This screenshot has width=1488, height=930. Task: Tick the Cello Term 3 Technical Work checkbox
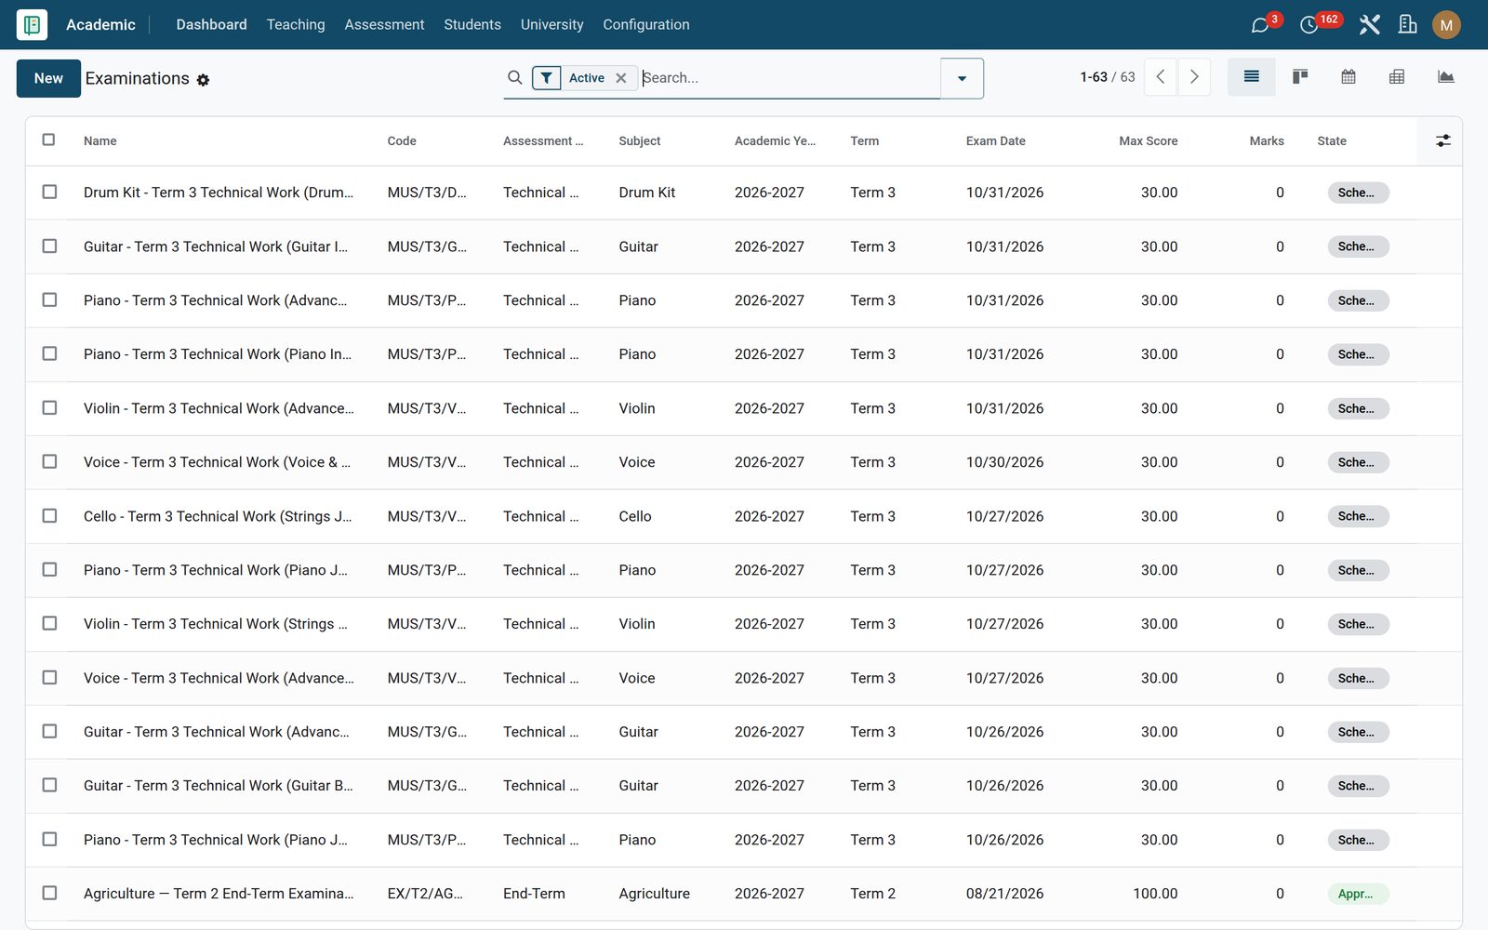(49, 515)
